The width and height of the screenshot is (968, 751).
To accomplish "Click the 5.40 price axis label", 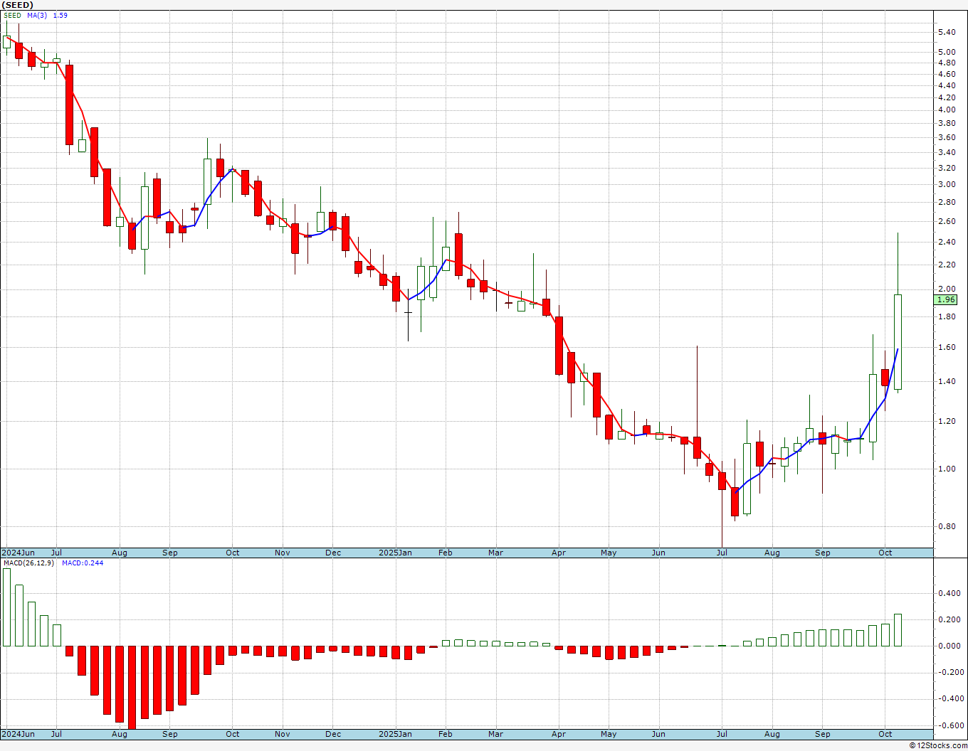I will 947,33.
